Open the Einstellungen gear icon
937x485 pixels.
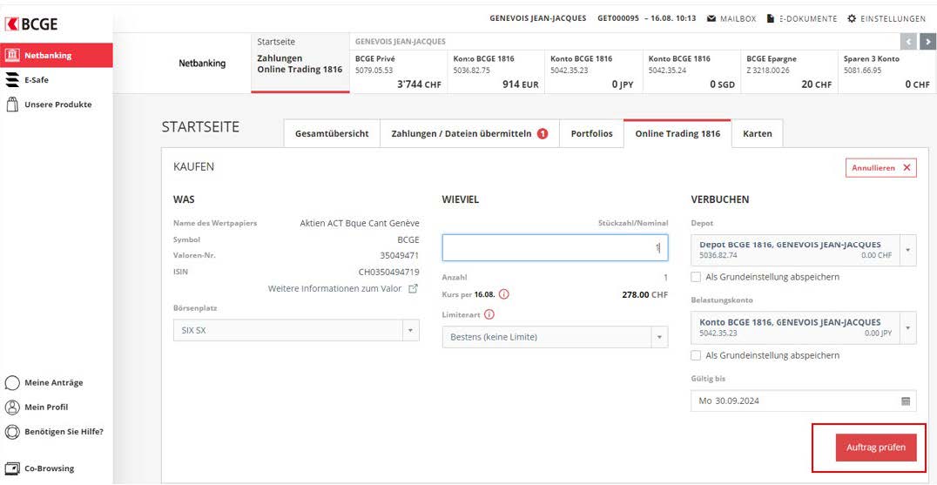point(852,18)
